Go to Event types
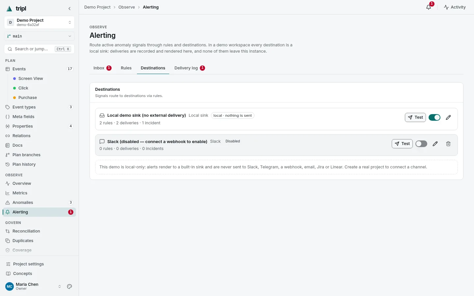 39,107
